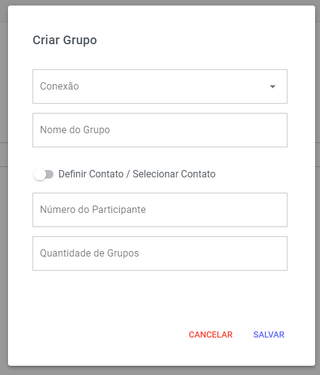Click the gray track of the contact switch

50,174
